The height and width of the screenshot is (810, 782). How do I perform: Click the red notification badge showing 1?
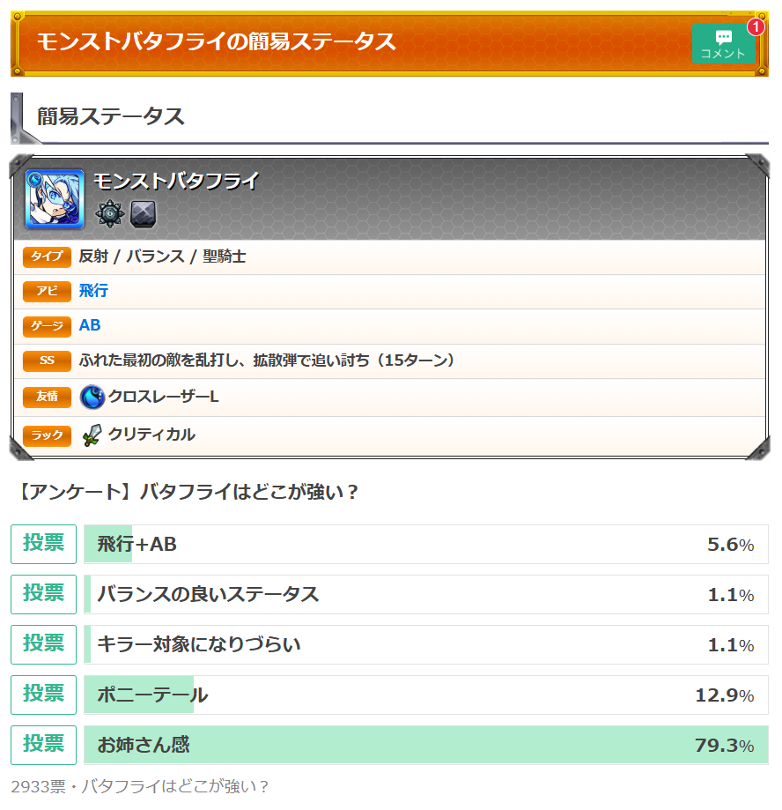tap(756, 26)
